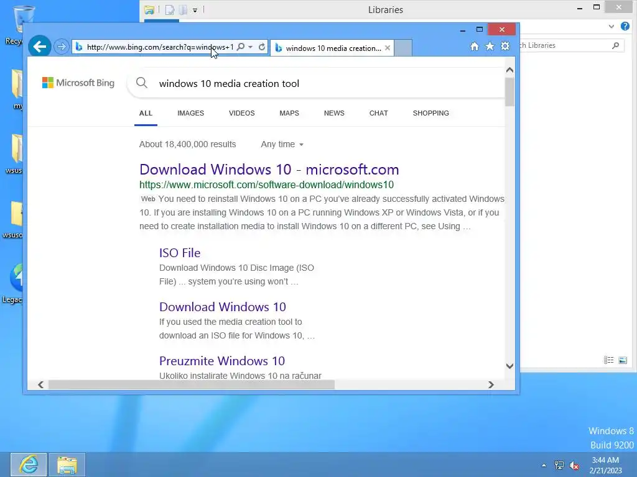
Task: Open the 'Preuzmite Windows 10' sublink
Action: click(x=222, y=361)
